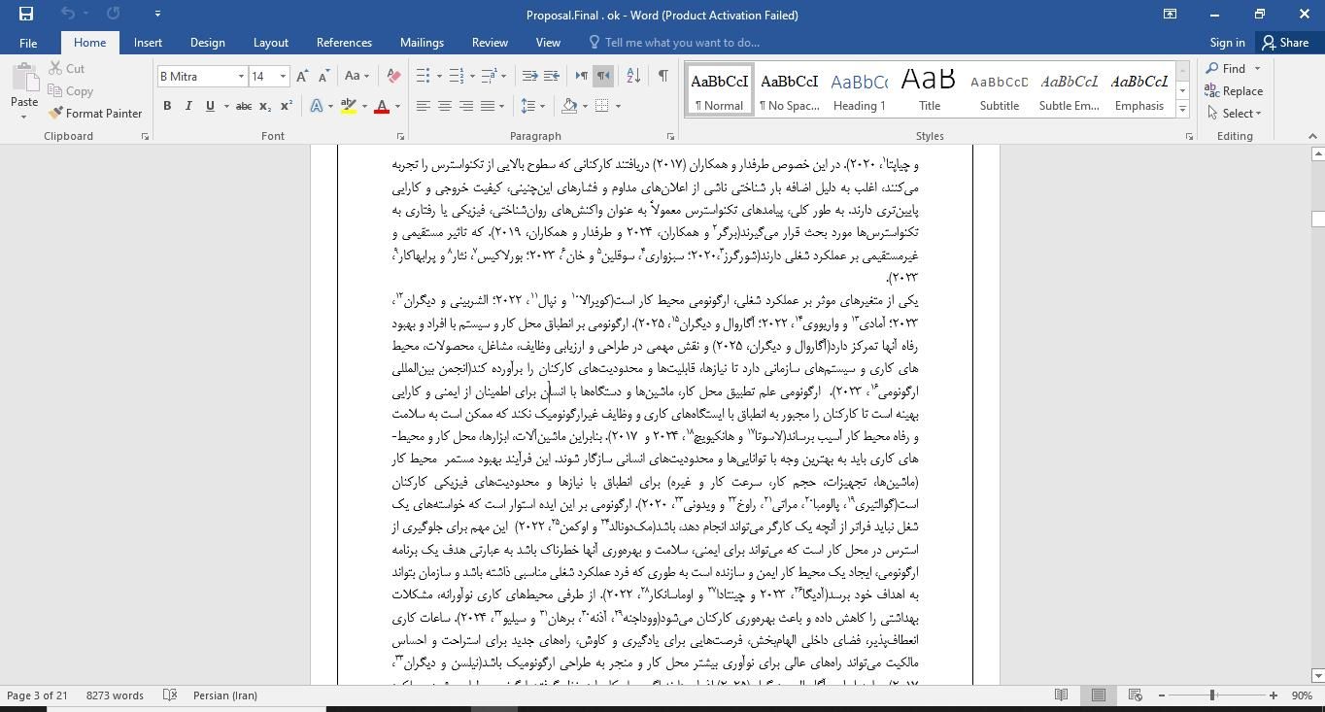Open the File menu
This screenshot has height=712, width=1325.
(x=28, y=43)
